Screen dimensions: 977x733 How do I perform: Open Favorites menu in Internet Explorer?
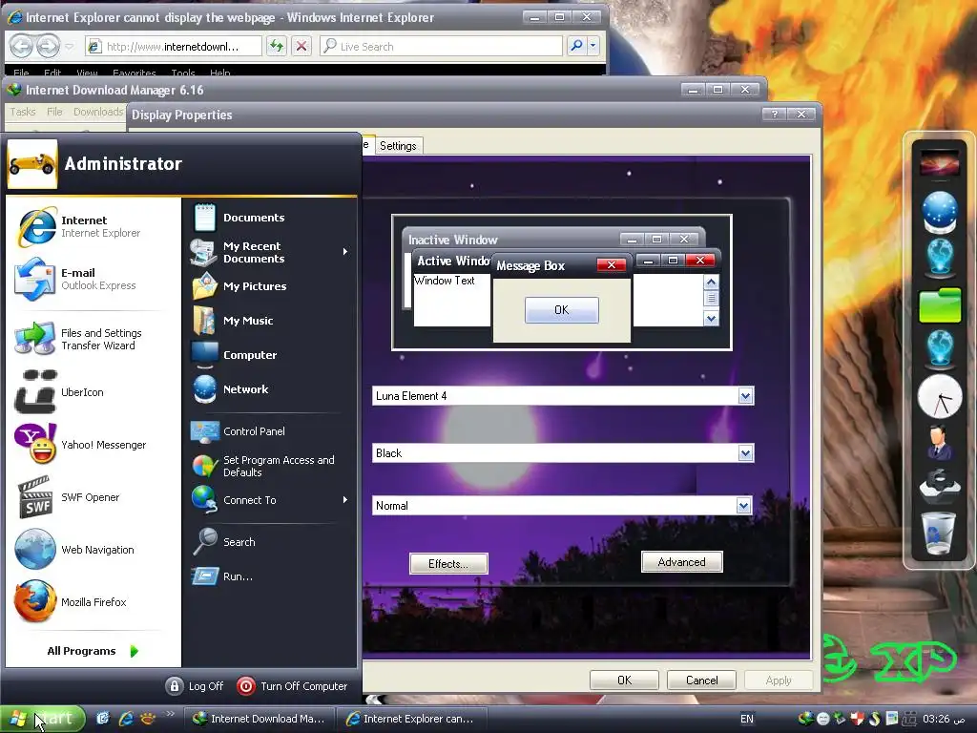click(x=134, y=73)
